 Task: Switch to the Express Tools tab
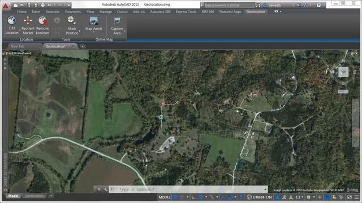[x=186, y=11]
